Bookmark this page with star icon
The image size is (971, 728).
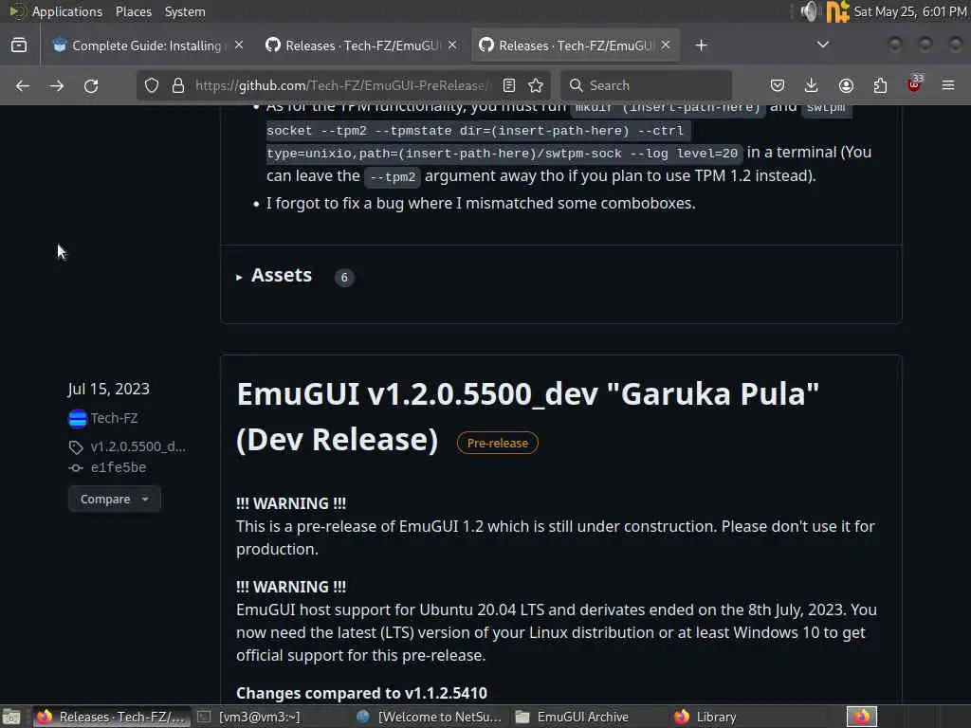[x=537, y=85]
